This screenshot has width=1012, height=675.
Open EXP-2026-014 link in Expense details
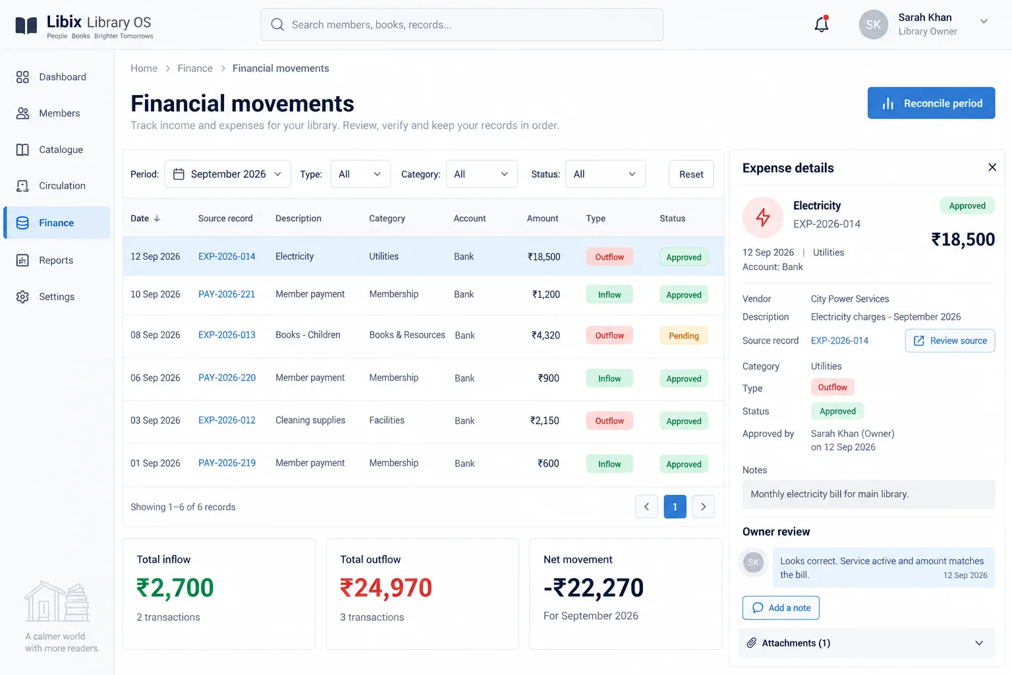(839, 341)
